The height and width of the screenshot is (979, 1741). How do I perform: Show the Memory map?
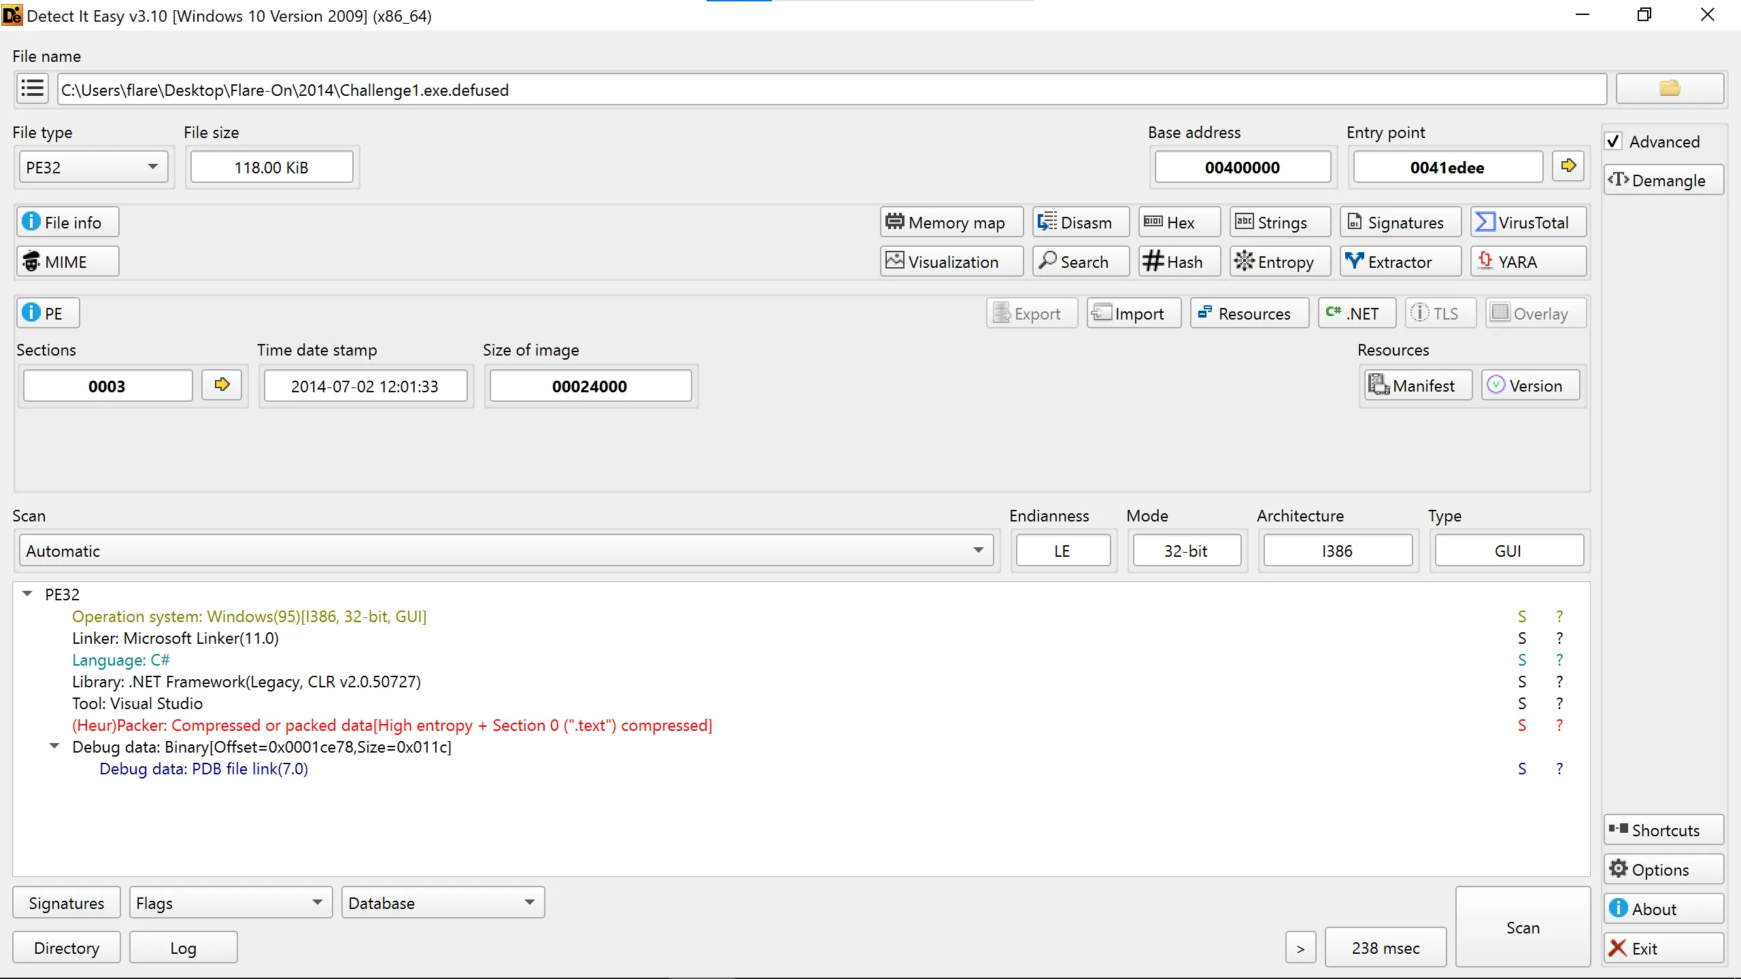coord(951,222)
